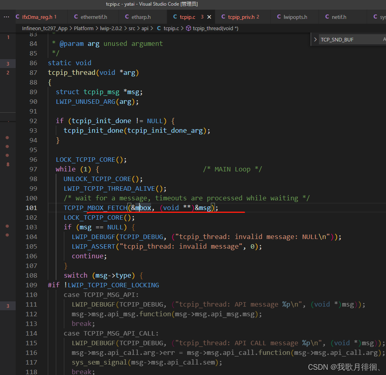Viewport: 386px width, 375px height.
Task: Click breadcrumb src folder
Action: (x=132, y=28)
